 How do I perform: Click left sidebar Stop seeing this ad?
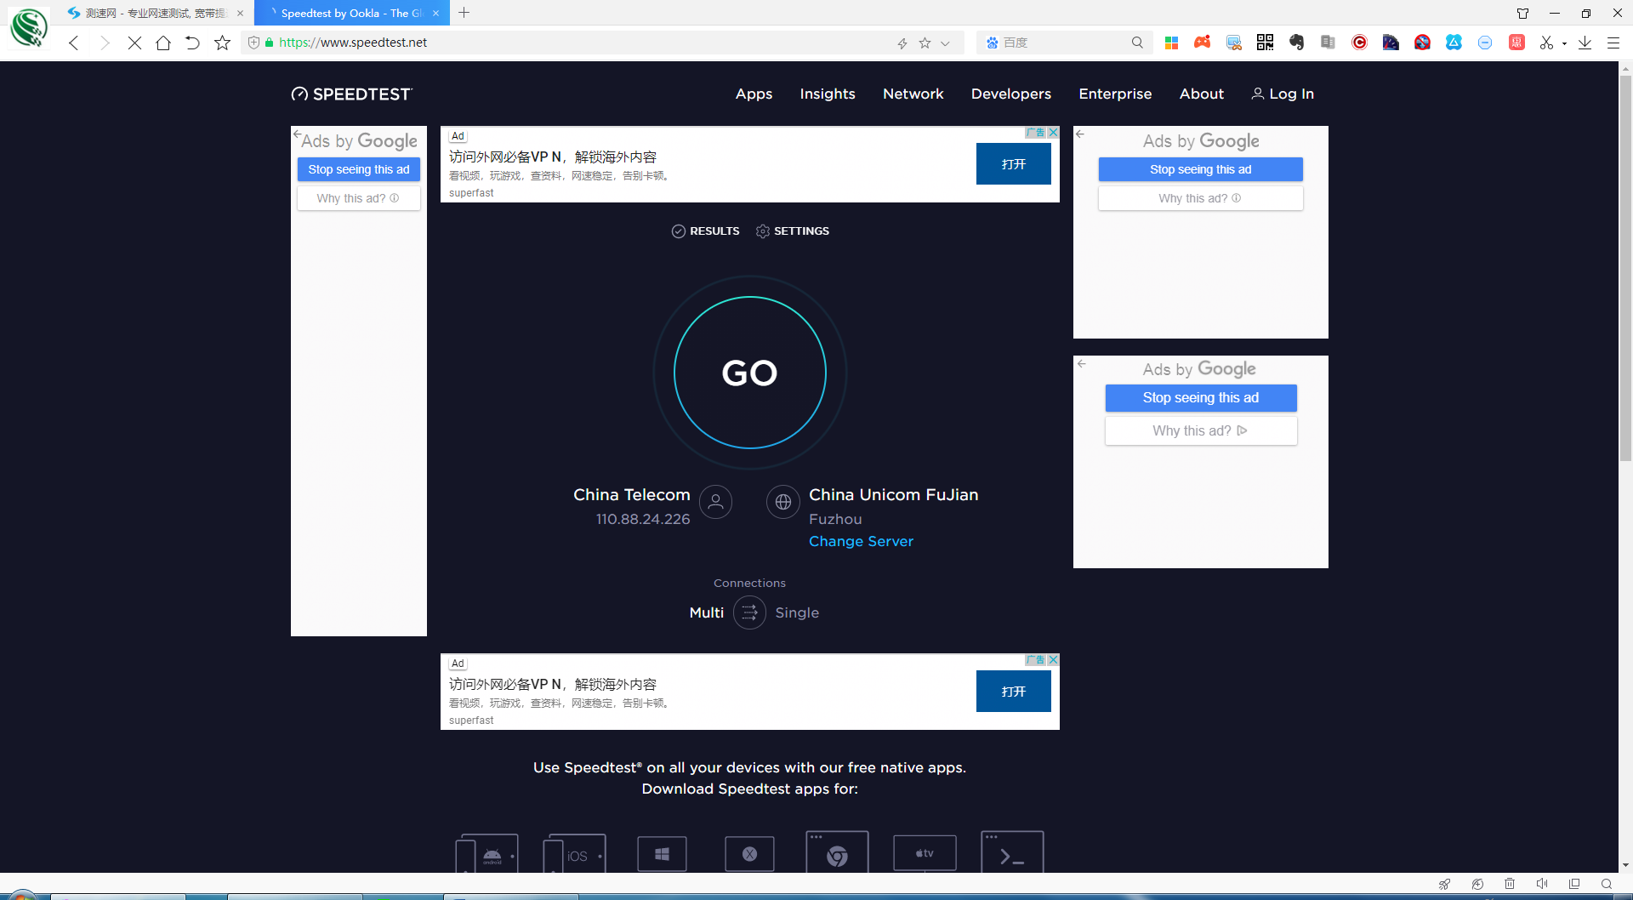[x=358, y=169]
